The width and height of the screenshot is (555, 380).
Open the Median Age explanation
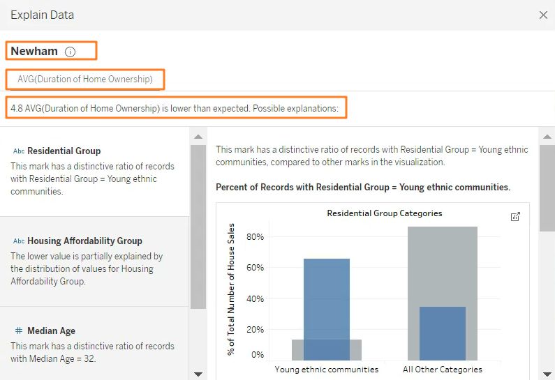[x=94, y=344]
